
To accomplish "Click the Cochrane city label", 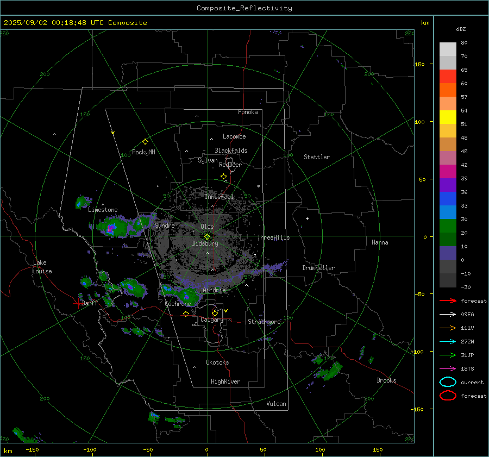I will (x=178, y=304).
